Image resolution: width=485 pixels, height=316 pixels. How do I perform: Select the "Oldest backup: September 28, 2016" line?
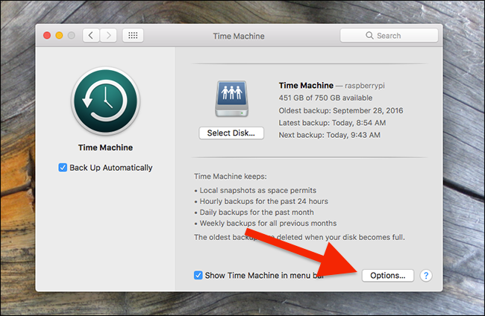pyautogui.click(x=341, y=110)
